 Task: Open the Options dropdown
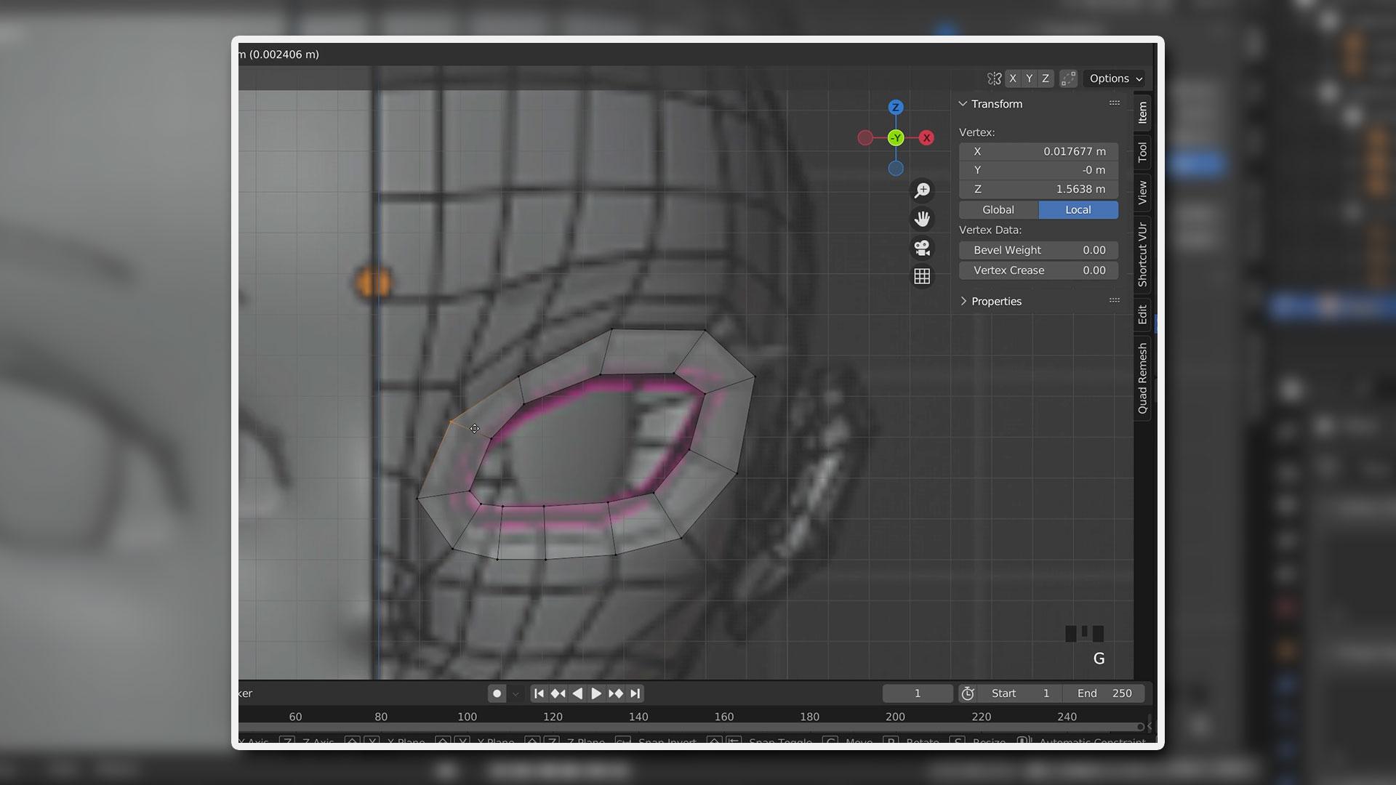(1114, 78)
